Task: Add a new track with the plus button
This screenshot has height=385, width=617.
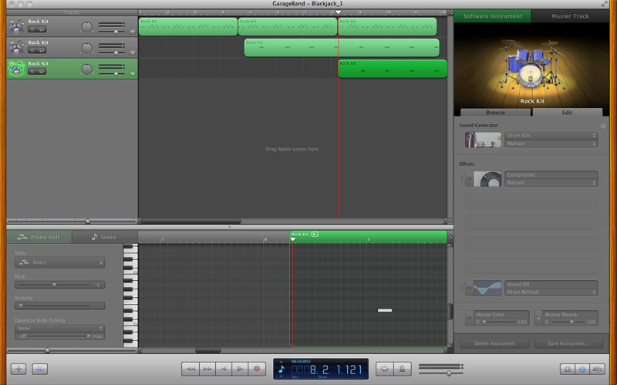Action: (x=18, y=370)
